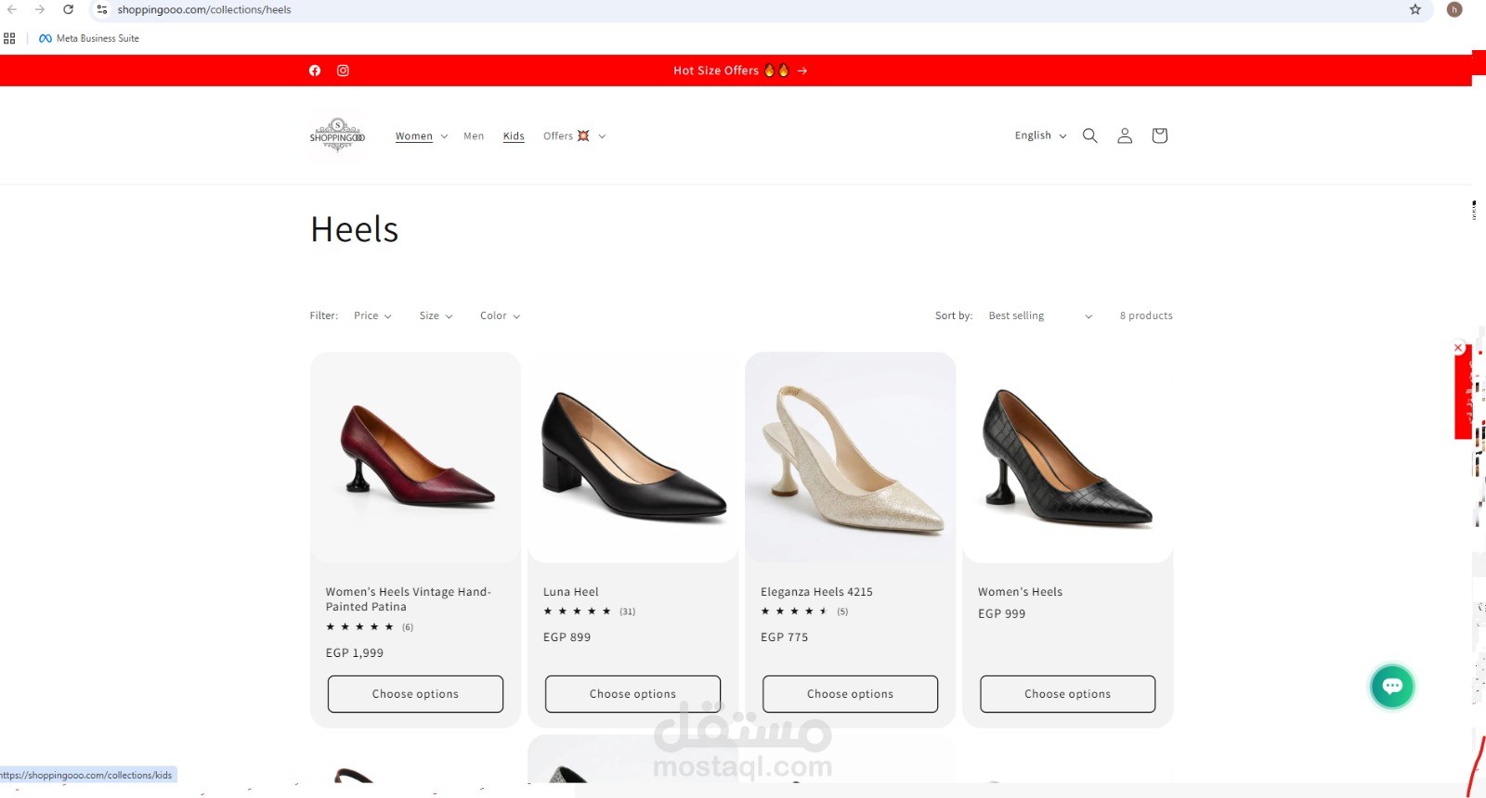The width and height of the screenshot is (1486, 798).
Task: Open the browser profile avatar
Action: (1454, 9)
